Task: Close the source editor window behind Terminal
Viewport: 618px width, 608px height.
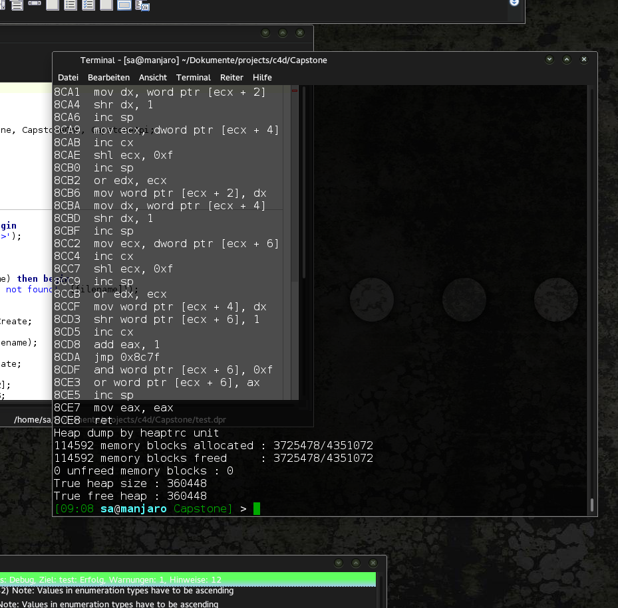Action: tap(300, 33)
